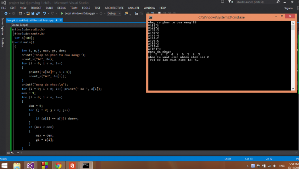Click the Sign in link
This screenshot has width=299, height=169.
click(x=288, y=8)
